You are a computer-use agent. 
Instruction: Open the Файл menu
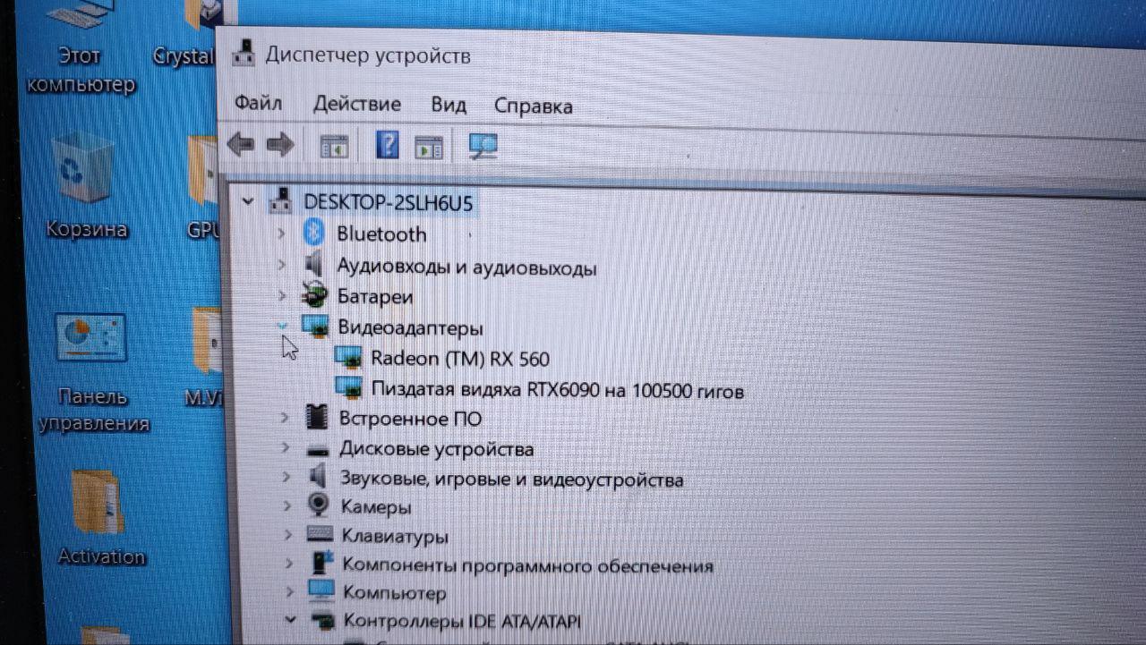pyautogui.click(x=258, y=104)
